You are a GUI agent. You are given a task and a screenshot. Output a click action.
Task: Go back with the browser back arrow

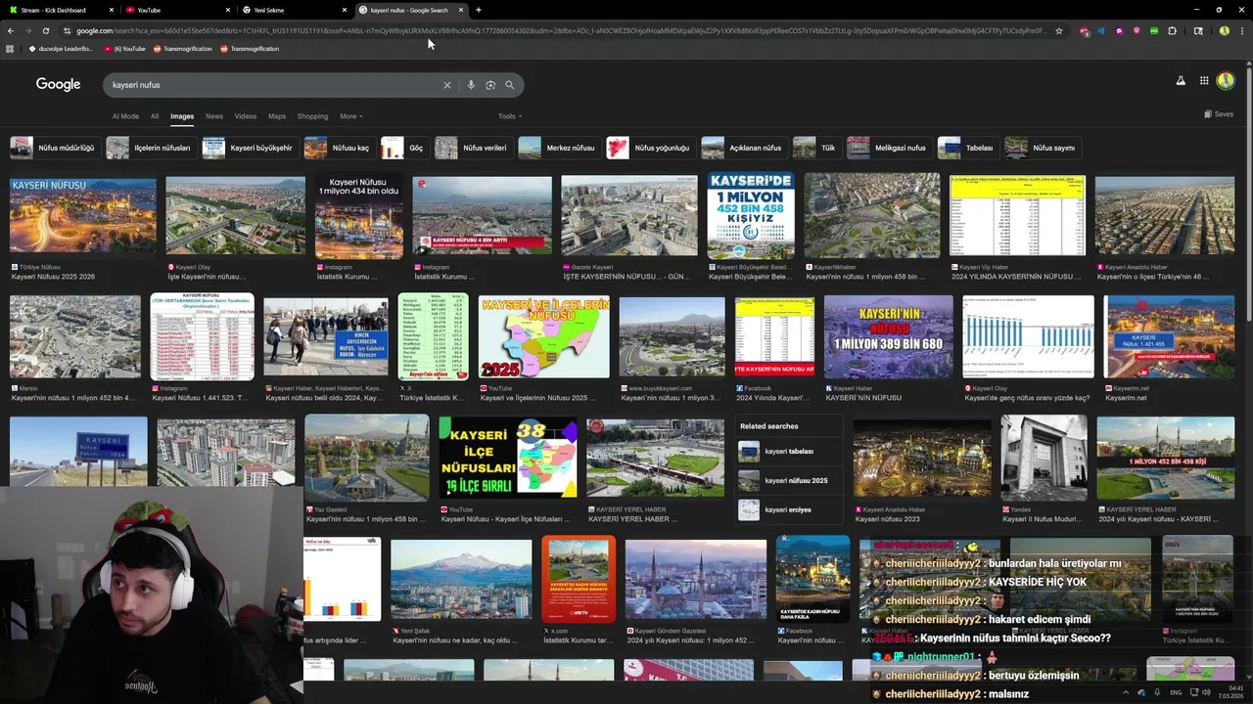point(11,31)
